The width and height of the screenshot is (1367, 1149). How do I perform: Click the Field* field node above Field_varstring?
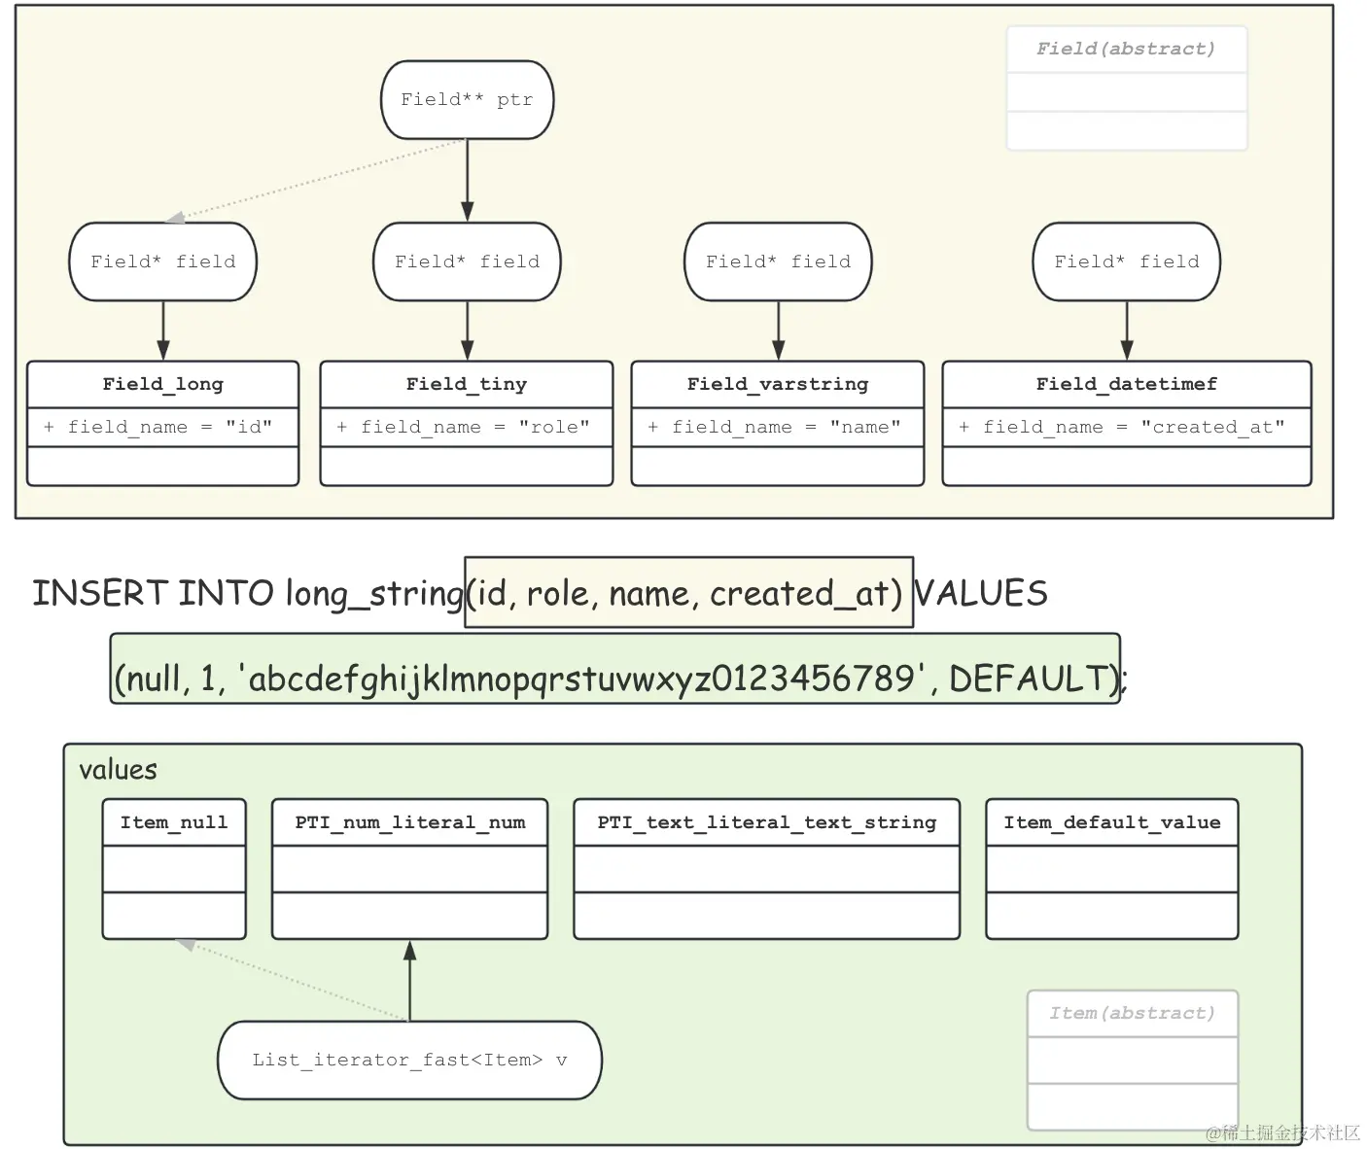click(777, 261)
